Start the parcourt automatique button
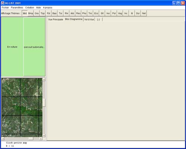 click(x=34, y=47)
